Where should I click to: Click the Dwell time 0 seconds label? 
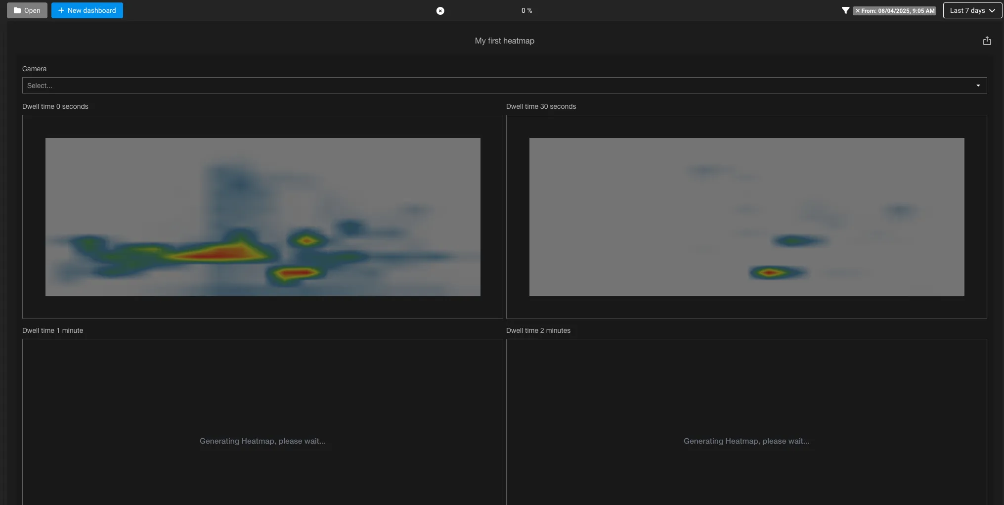tap(55, 106)
